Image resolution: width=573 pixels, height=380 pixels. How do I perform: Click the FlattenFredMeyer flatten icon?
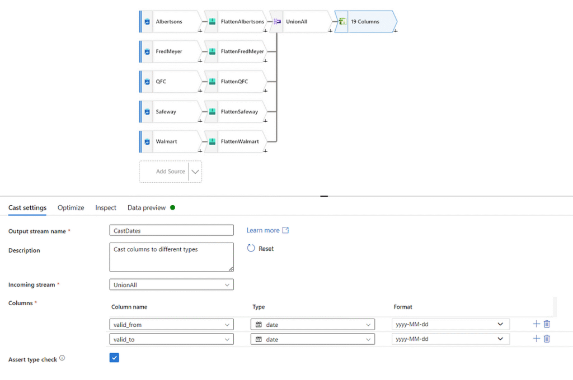click(212, 51)
